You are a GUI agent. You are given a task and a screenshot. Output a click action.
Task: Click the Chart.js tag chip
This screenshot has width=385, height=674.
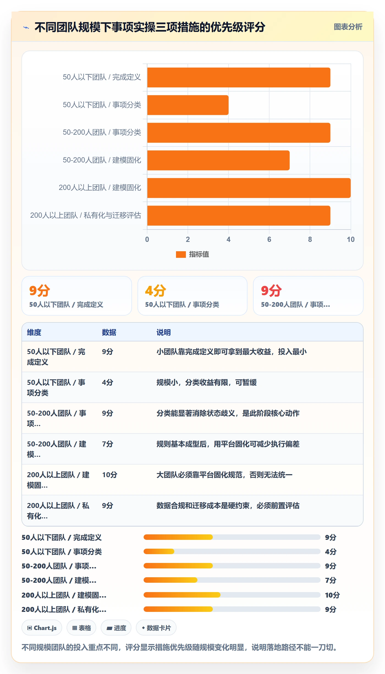(x=42, y=628)
